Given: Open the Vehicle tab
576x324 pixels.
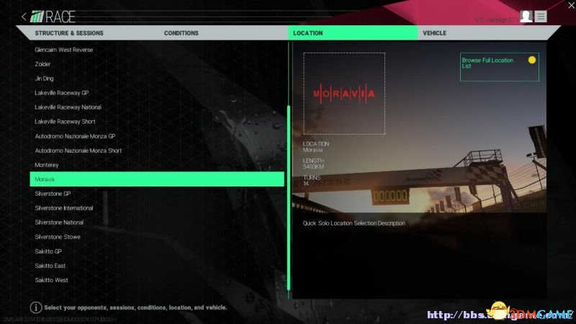Looking at the screenshot, I should pos(434,33).
